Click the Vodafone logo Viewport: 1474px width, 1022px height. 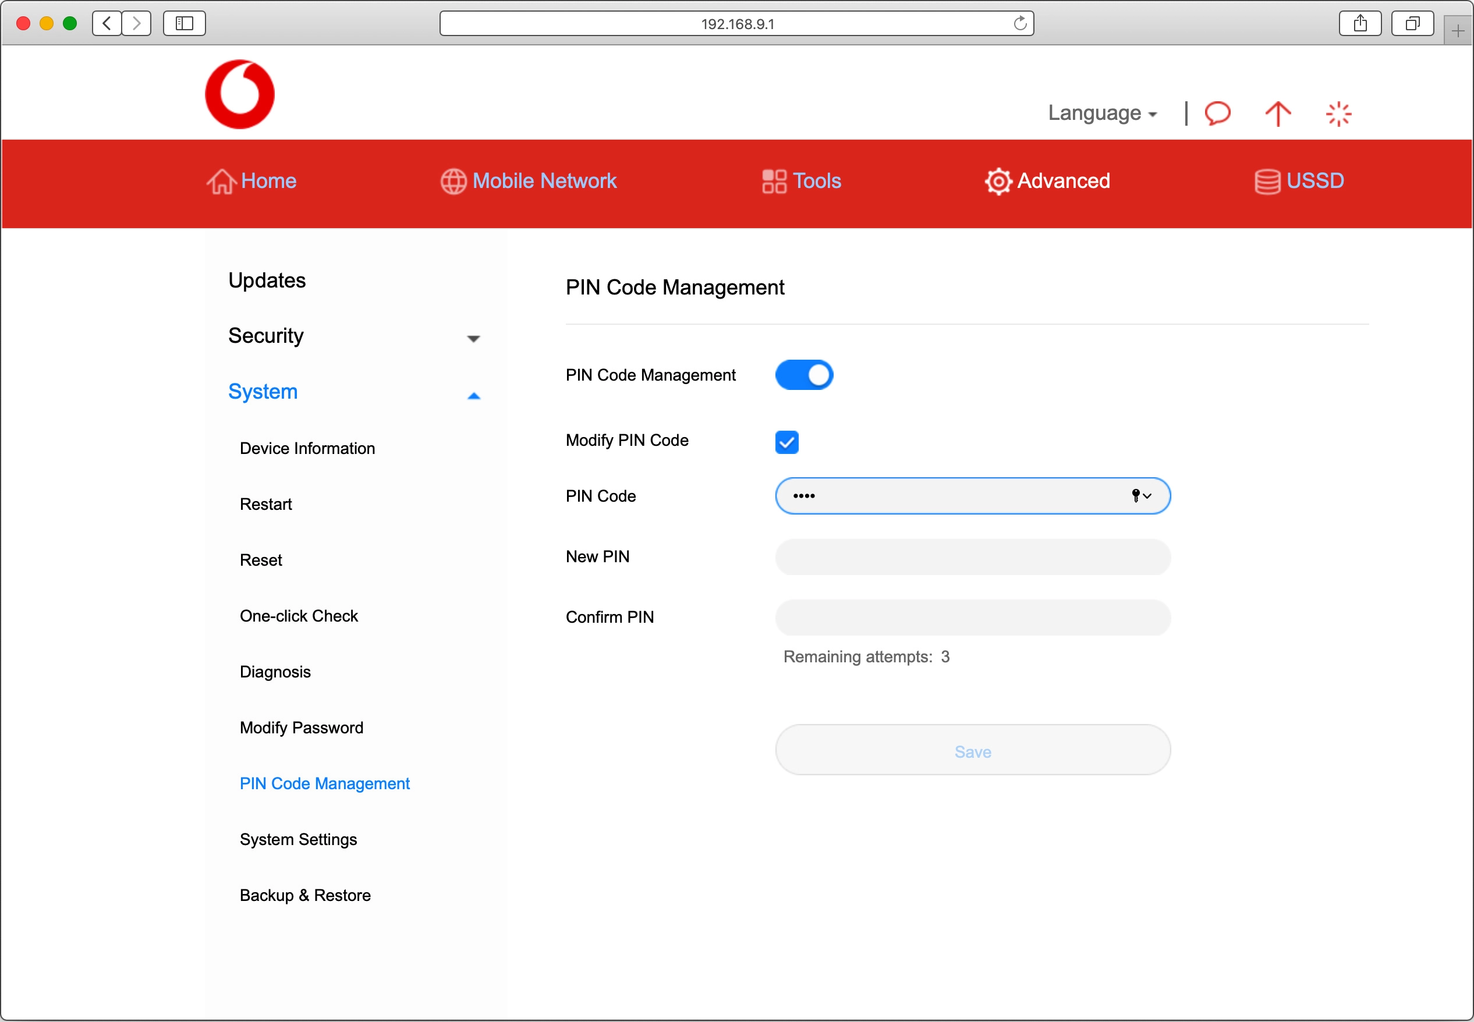(239, 95)
